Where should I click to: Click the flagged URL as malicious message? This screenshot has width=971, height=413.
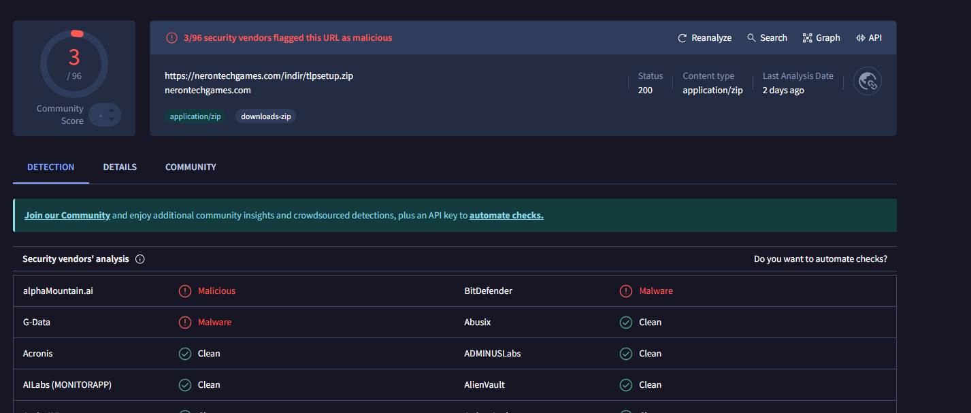(288, 38)
